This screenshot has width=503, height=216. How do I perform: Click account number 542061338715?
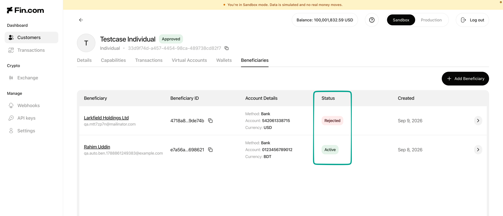276,121
